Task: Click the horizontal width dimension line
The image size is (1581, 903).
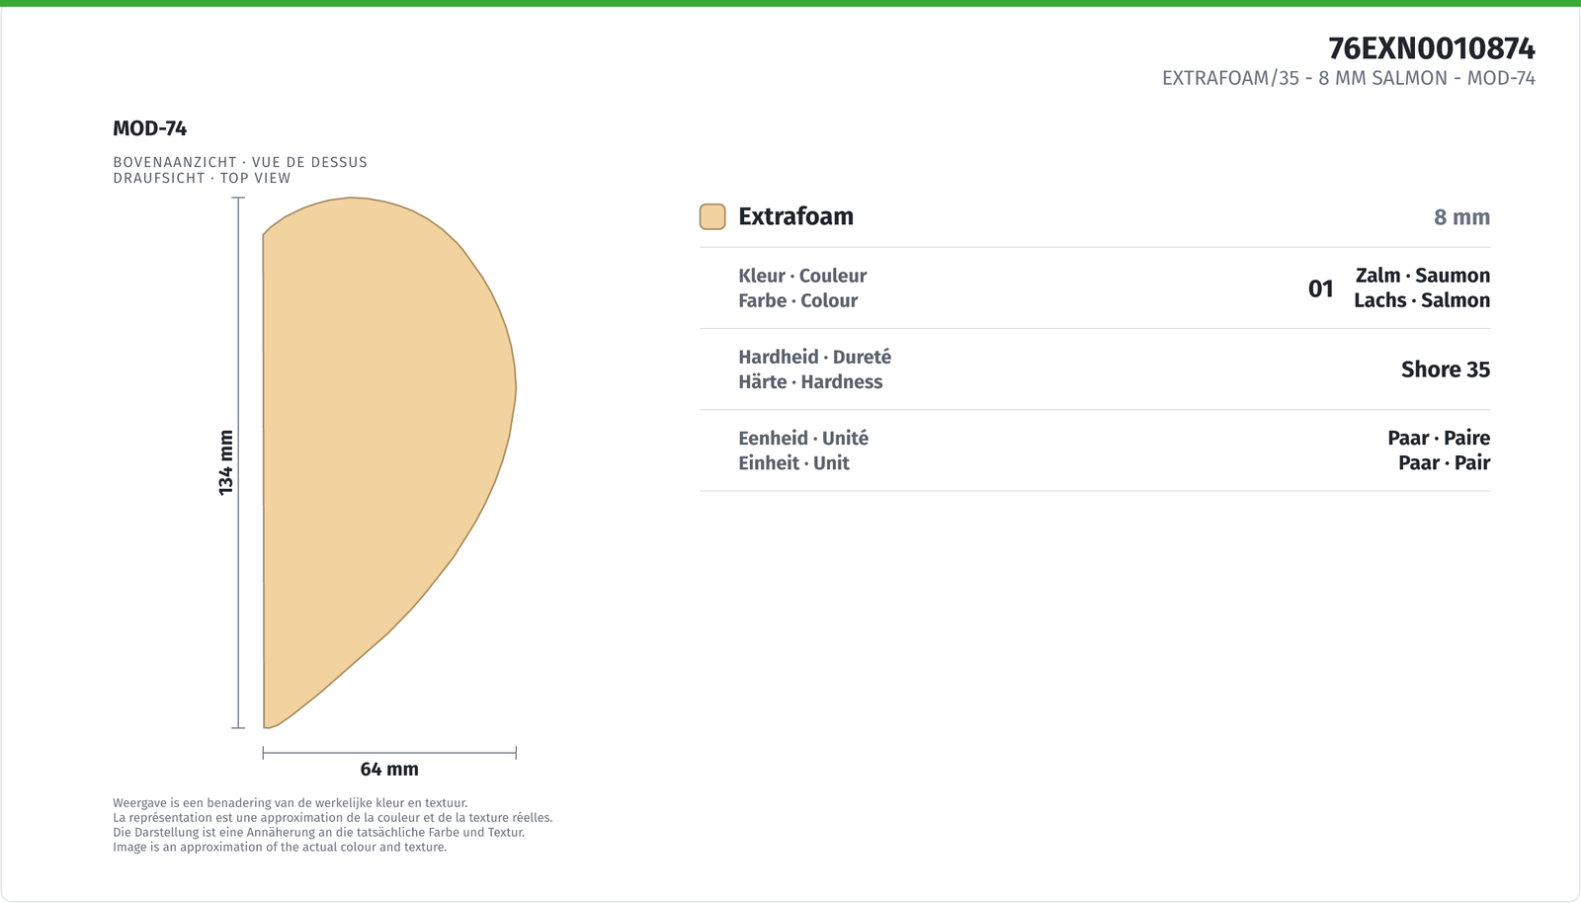Action: pos(389,753)
